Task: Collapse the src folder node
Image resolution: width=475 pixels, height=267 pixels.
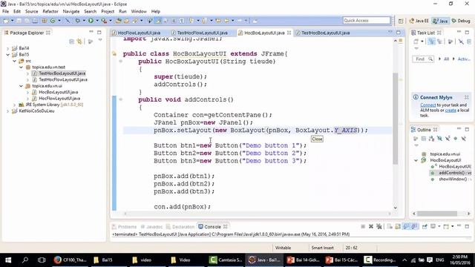Action: tap(14, 61)
